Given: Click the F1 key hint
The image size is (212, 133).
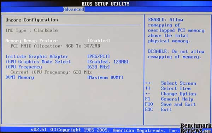Looking at the screenshot, I should tap(148, 99).
